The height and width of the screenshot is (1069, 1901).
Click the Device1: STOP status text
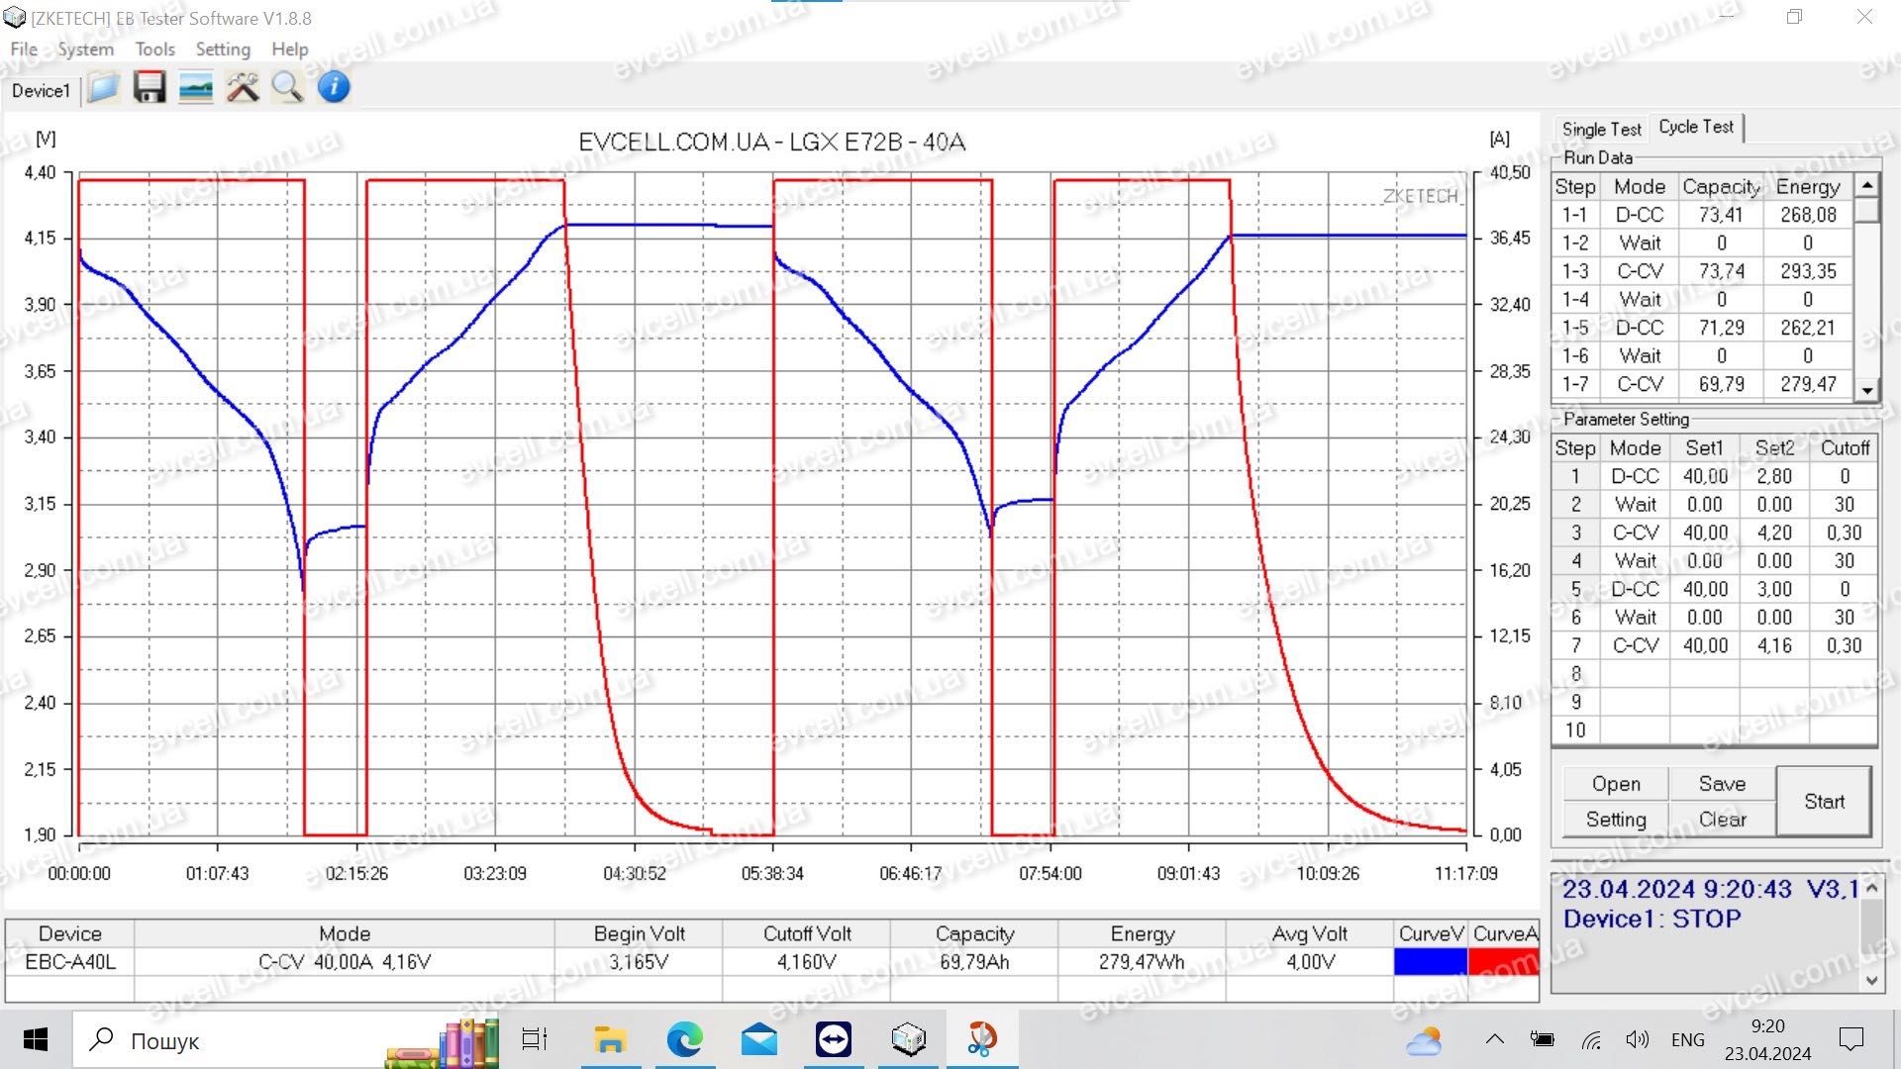tap(1651, 919)
